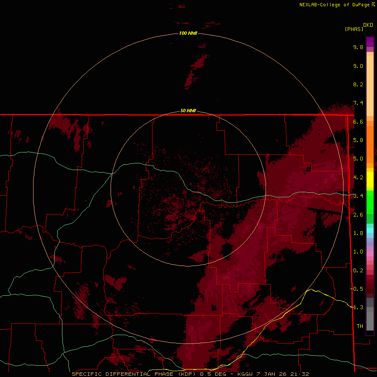Viewport: 377px width, 377px height.
Task: Click the 6.6 scale value
Action: click(x=358, y=121)
